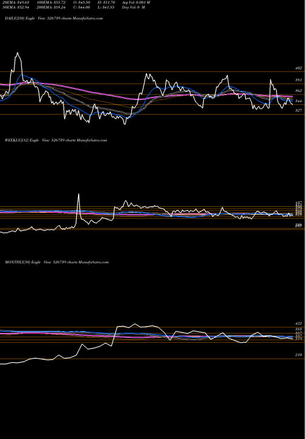Click the highest peak of the daily price line
This screenshot has height=439, width=305.
click(18, 52)
